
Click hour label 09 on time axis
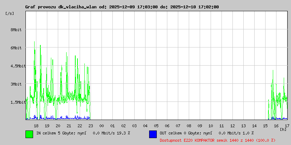200,126
